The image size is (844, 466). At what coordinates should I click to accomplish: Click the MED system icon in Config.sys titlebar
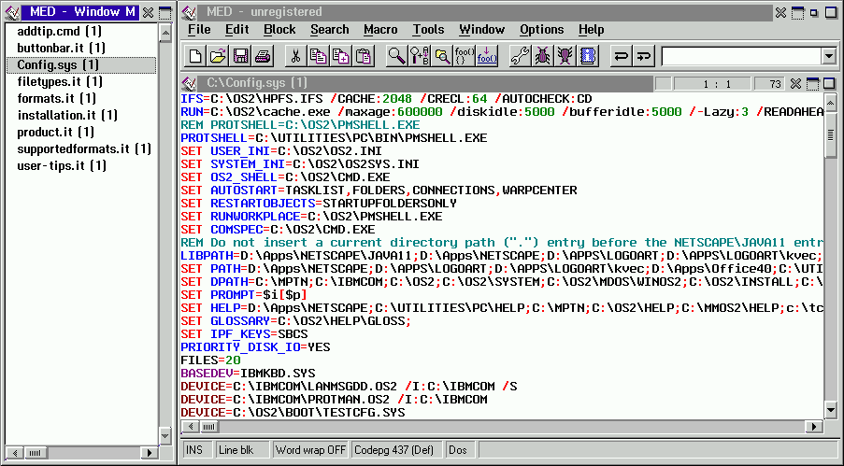coord(189,83)
